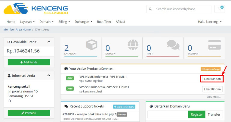The height and width of the screenshot is (122, 231).
Task: Click the Kenceng Solusindo logo
Action: tap(35, 9)
